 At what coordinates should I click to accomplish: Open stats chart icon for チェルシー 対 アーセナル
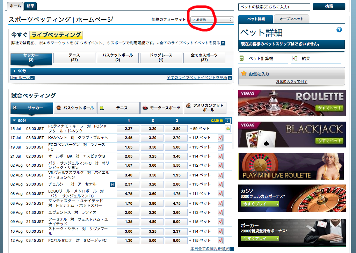[220, 184]
